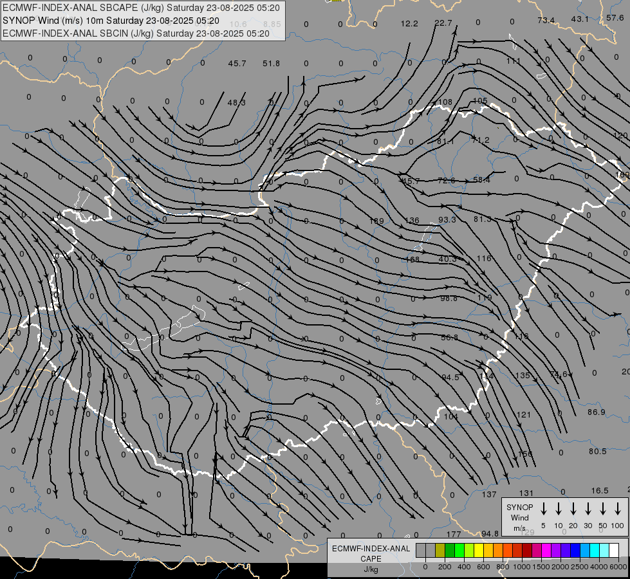Click the map value 73.4
This screenshot has width=630, height=579.
tap(546, 21)
